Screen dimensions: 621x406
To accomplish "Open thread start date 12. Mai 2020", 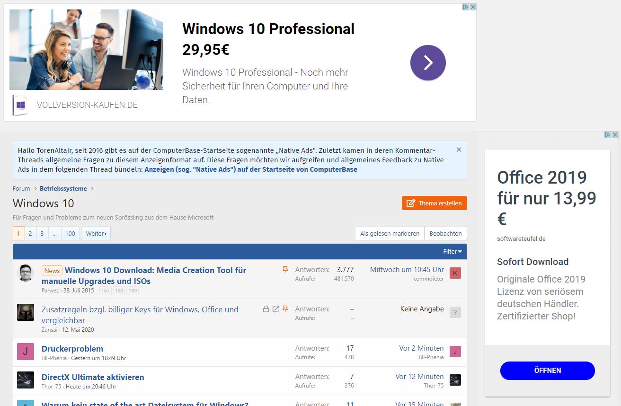I will [78, 330].
